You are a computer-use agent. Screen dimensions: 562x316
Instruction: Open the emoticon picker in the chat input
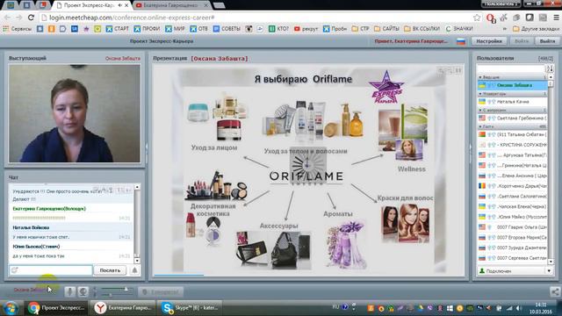(x=14, y=270)
